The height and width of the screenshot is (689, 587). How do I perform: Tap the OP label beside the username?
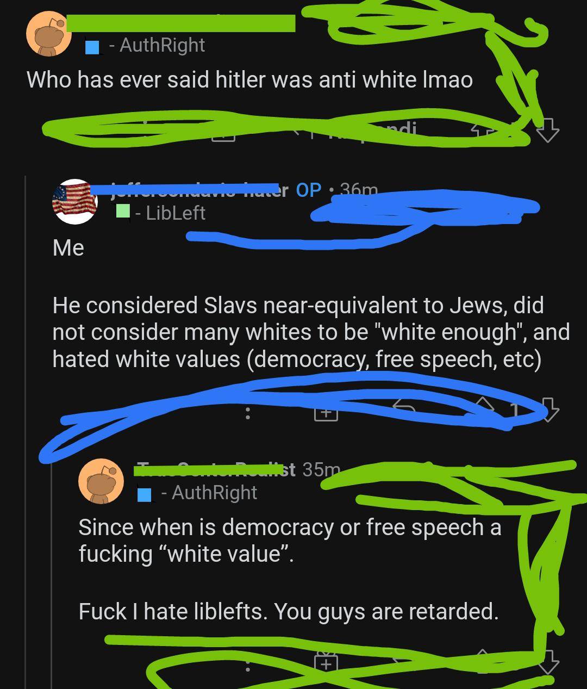tap(309, 190)
